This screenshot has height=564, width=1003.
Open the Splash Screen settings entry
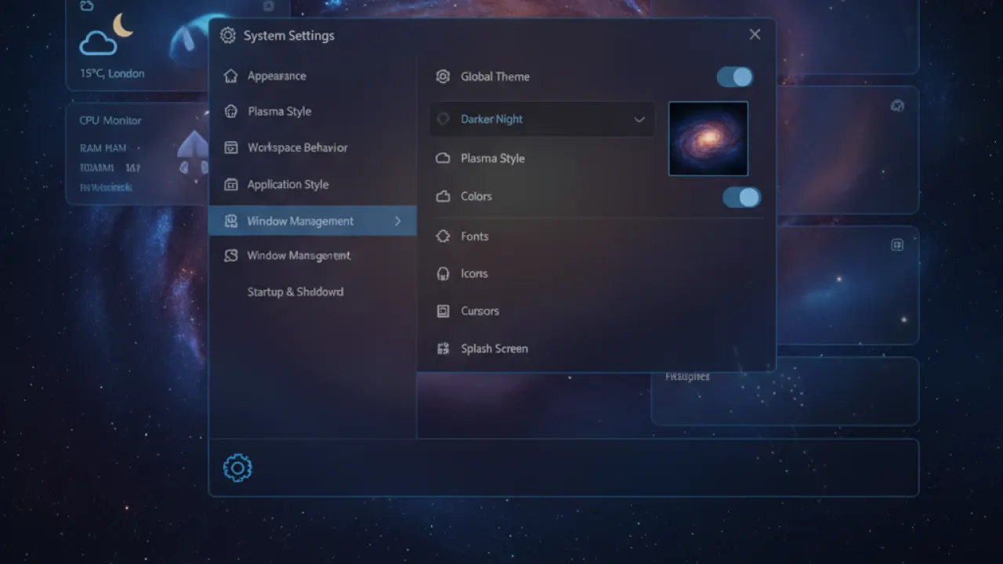click(x=494, y=349)
